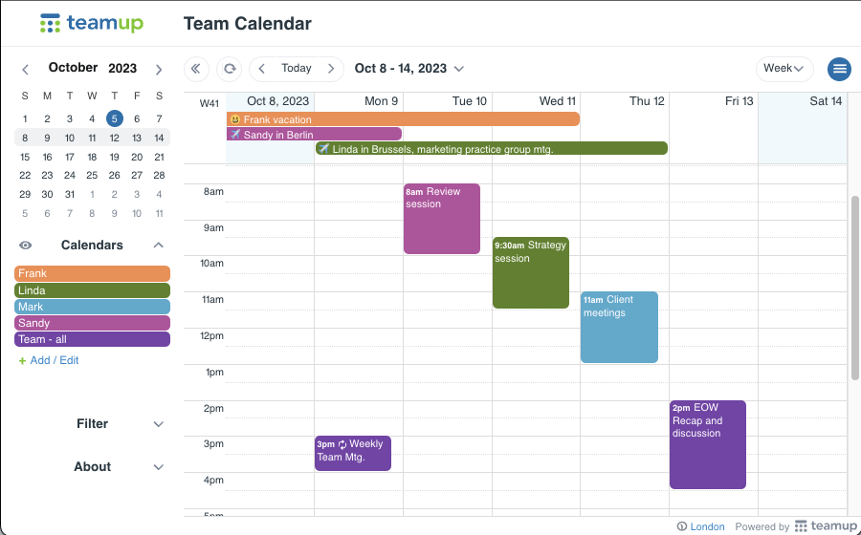Show next month in mini calendar
The height and width of the screenshot is (535, 861).
click(159, 70)
